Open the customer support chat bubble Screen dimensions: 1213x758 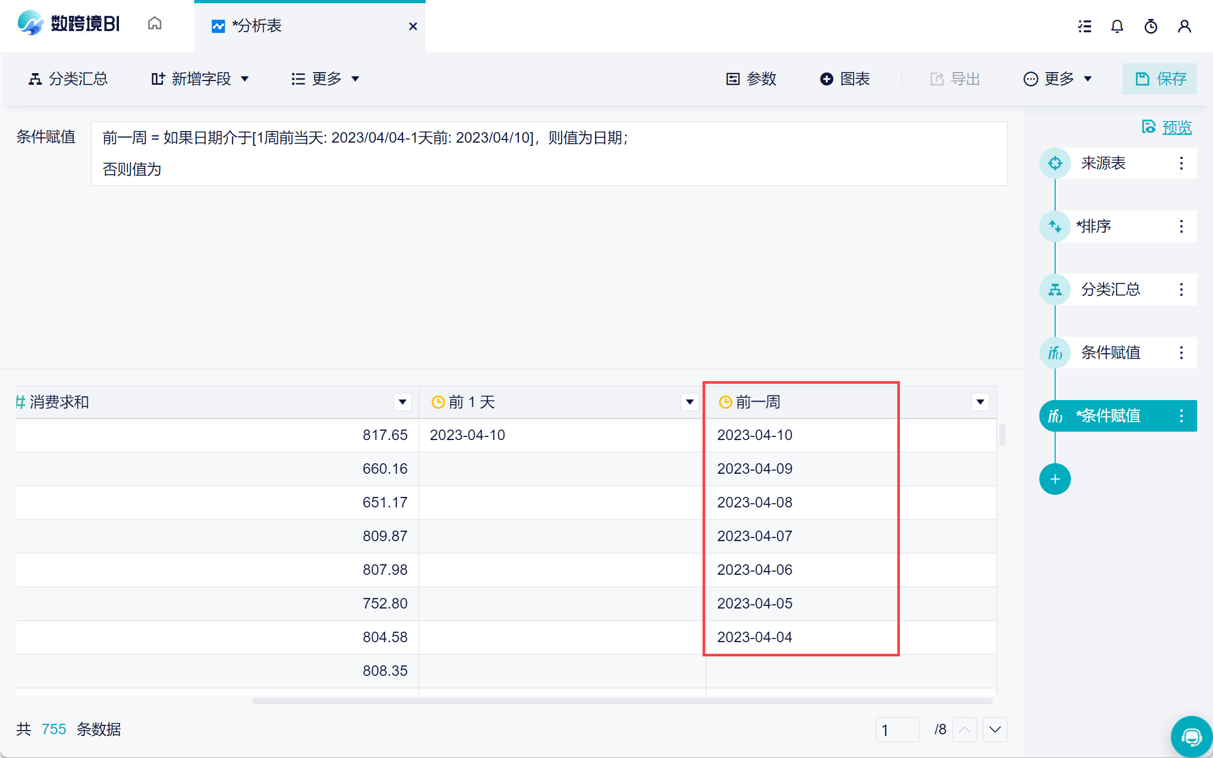point(1191,736)
